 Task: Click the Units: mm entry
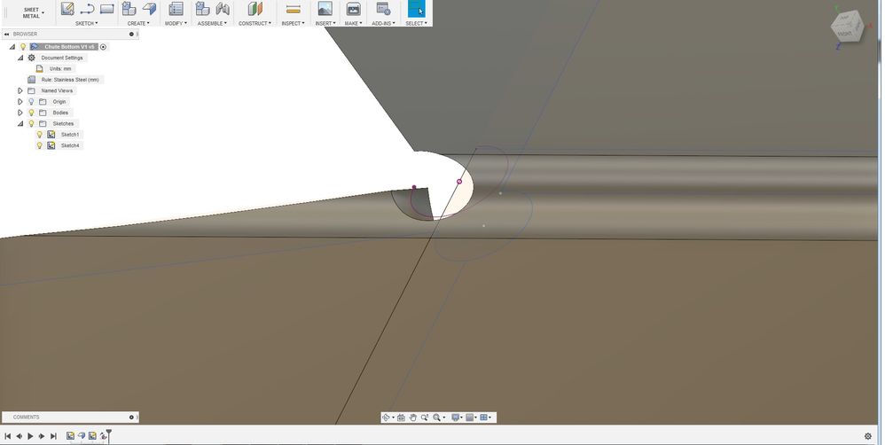click(60, 69)
